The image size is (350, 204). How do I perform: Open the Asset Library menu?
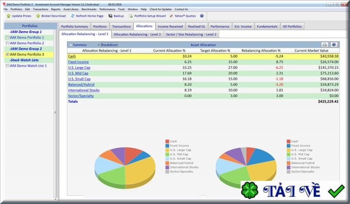[x=71, y=9]
